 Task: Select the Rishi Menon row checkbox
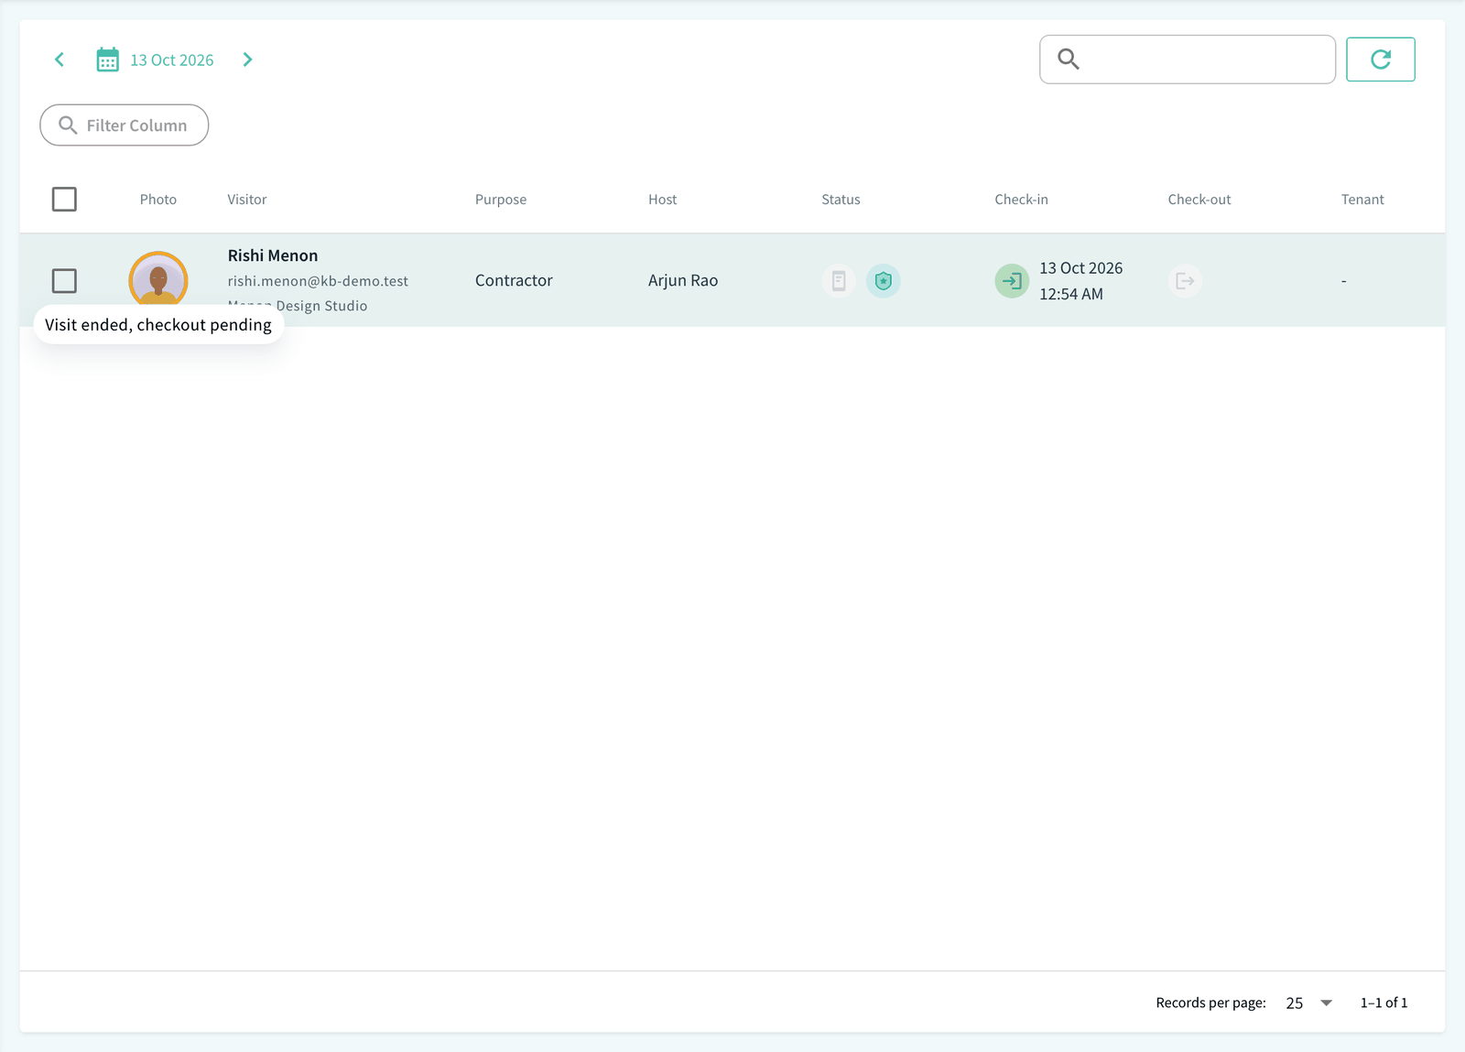64,280
